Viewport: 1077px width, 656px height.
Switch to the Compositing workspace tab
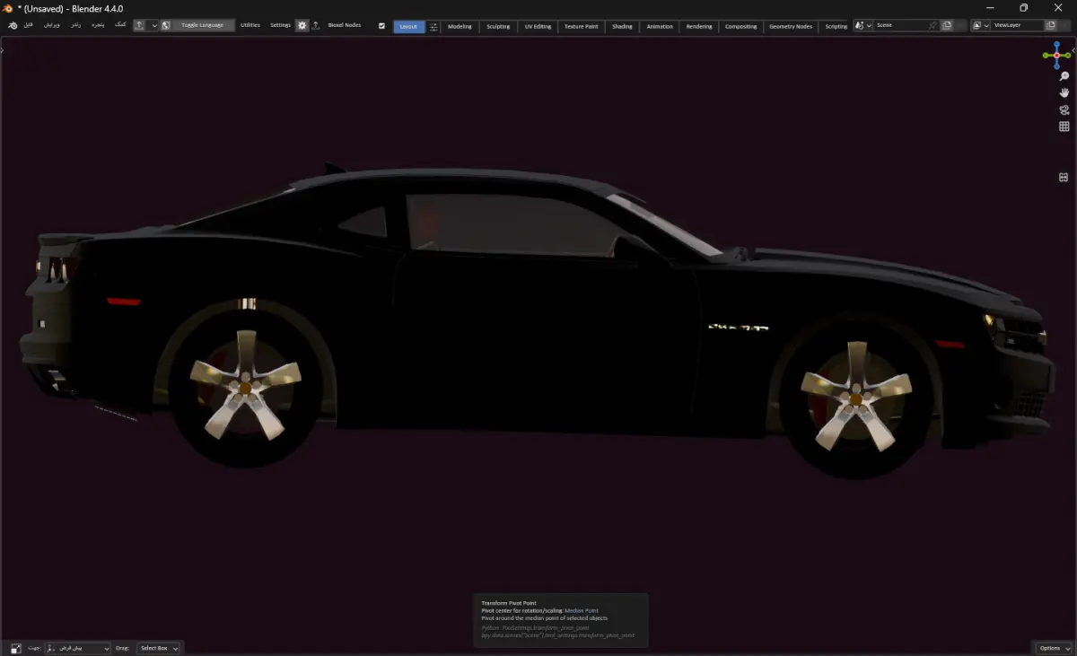[740, 27]
